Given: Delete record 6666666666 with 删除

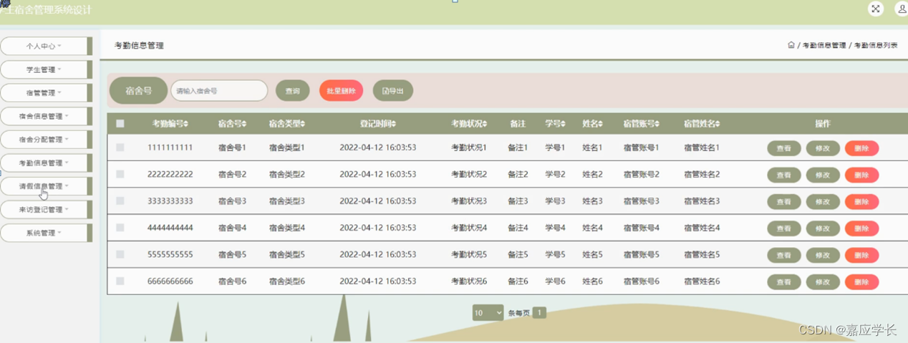Looking at the screenshot, I should click(861, 282).
